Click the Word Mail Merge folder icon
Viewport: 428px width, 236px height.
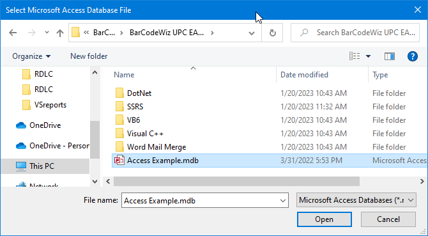[x=119, y=146]
